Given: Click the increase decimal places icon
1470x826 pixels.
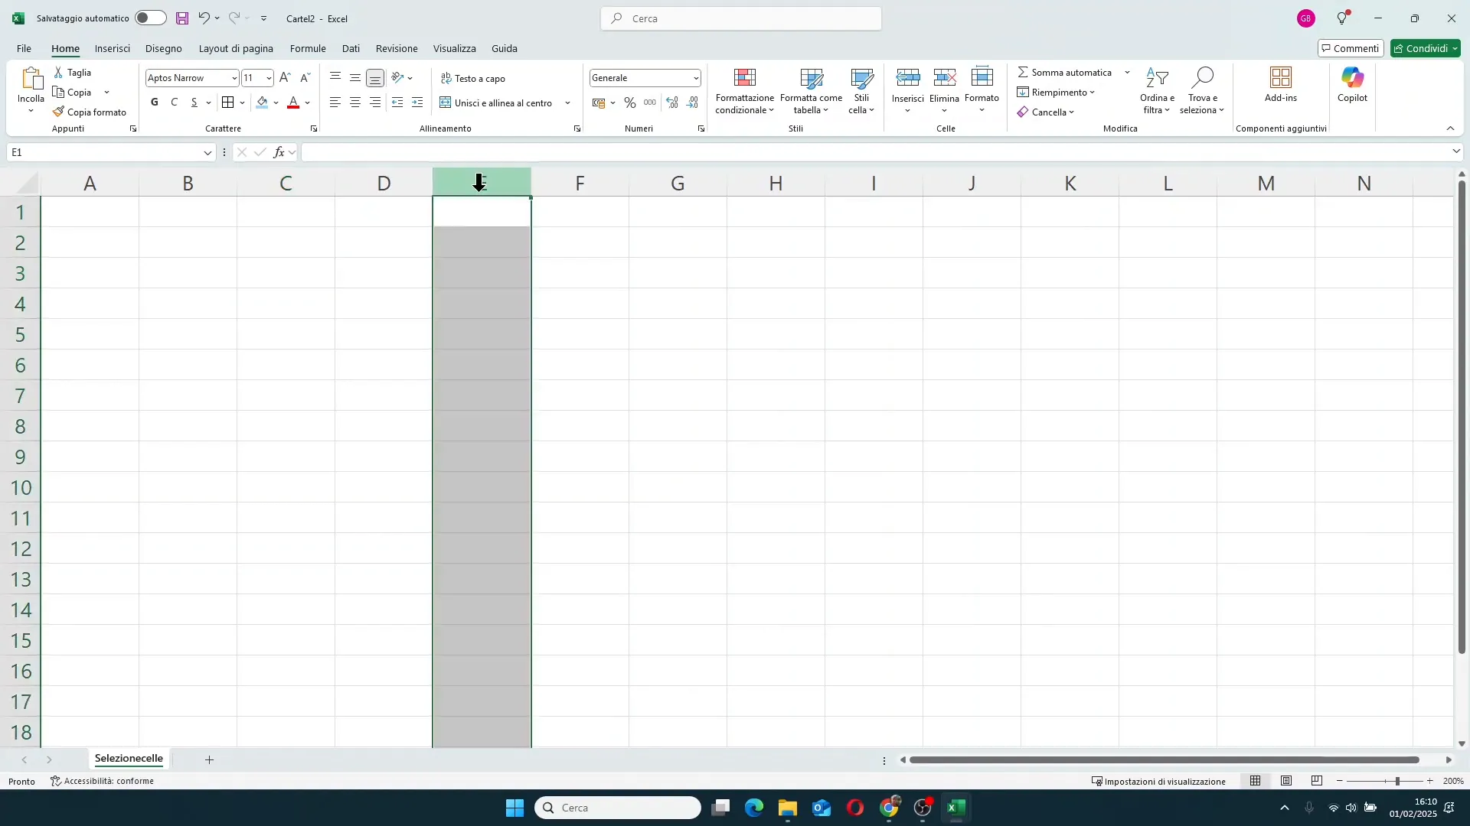Looking at the screenshot, I should tap(672, 102).
